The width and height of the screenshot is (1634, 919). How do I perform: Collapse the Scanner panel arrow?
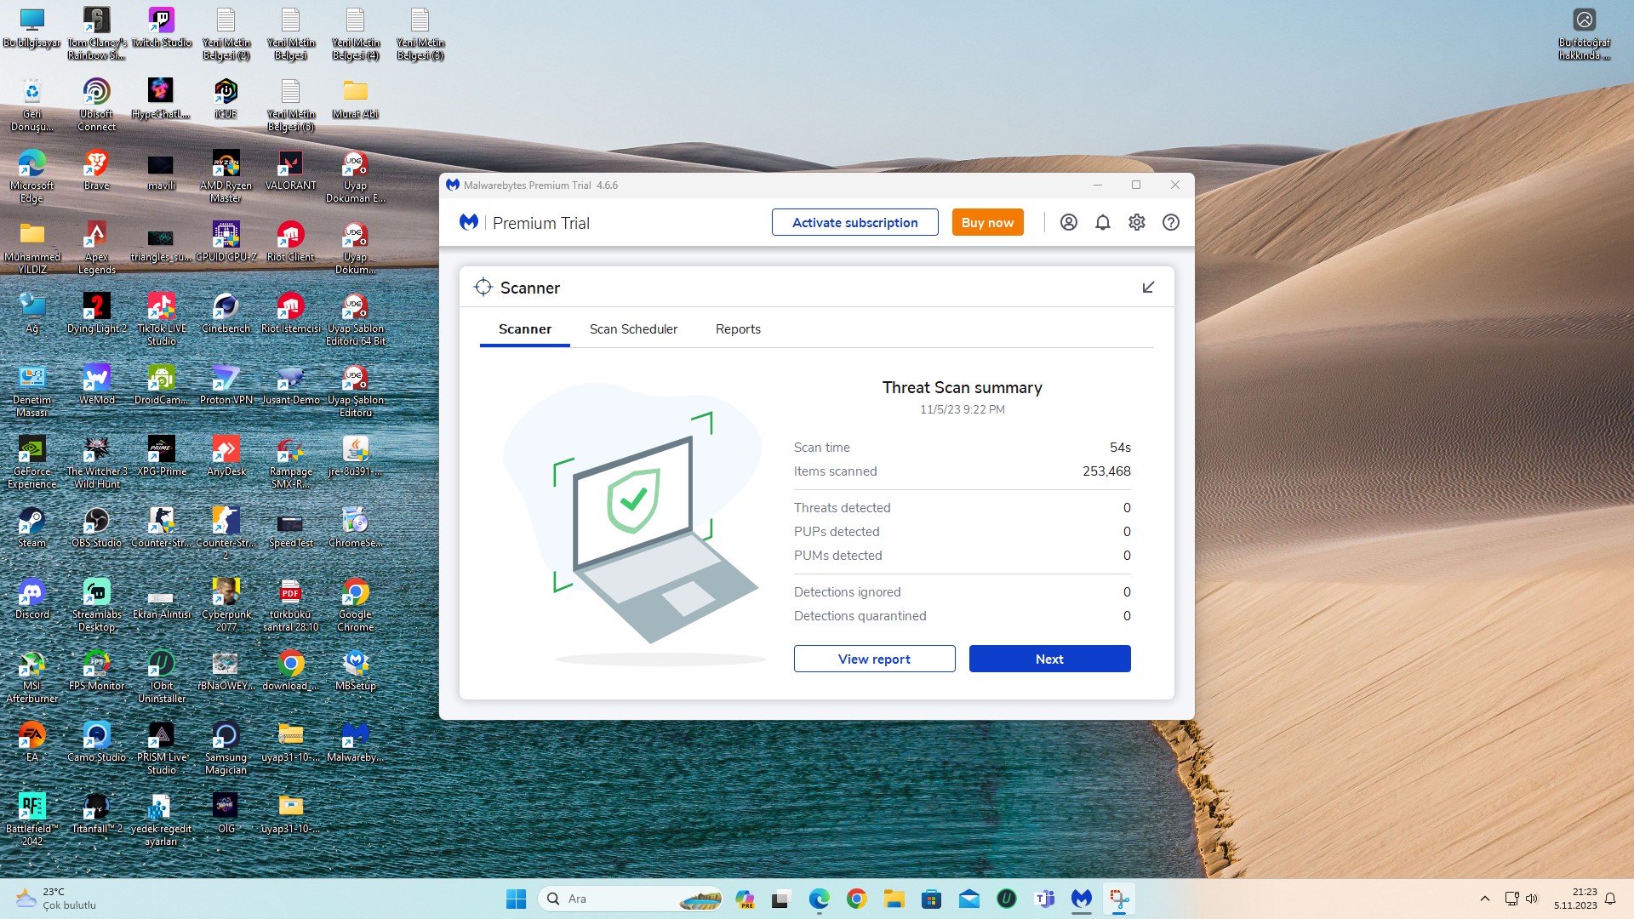1148,288
